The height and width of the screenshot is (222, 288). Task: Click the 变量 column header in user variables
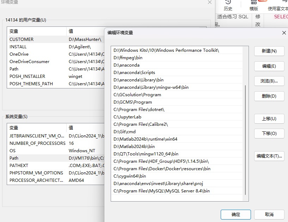click(x=37, y=31)
